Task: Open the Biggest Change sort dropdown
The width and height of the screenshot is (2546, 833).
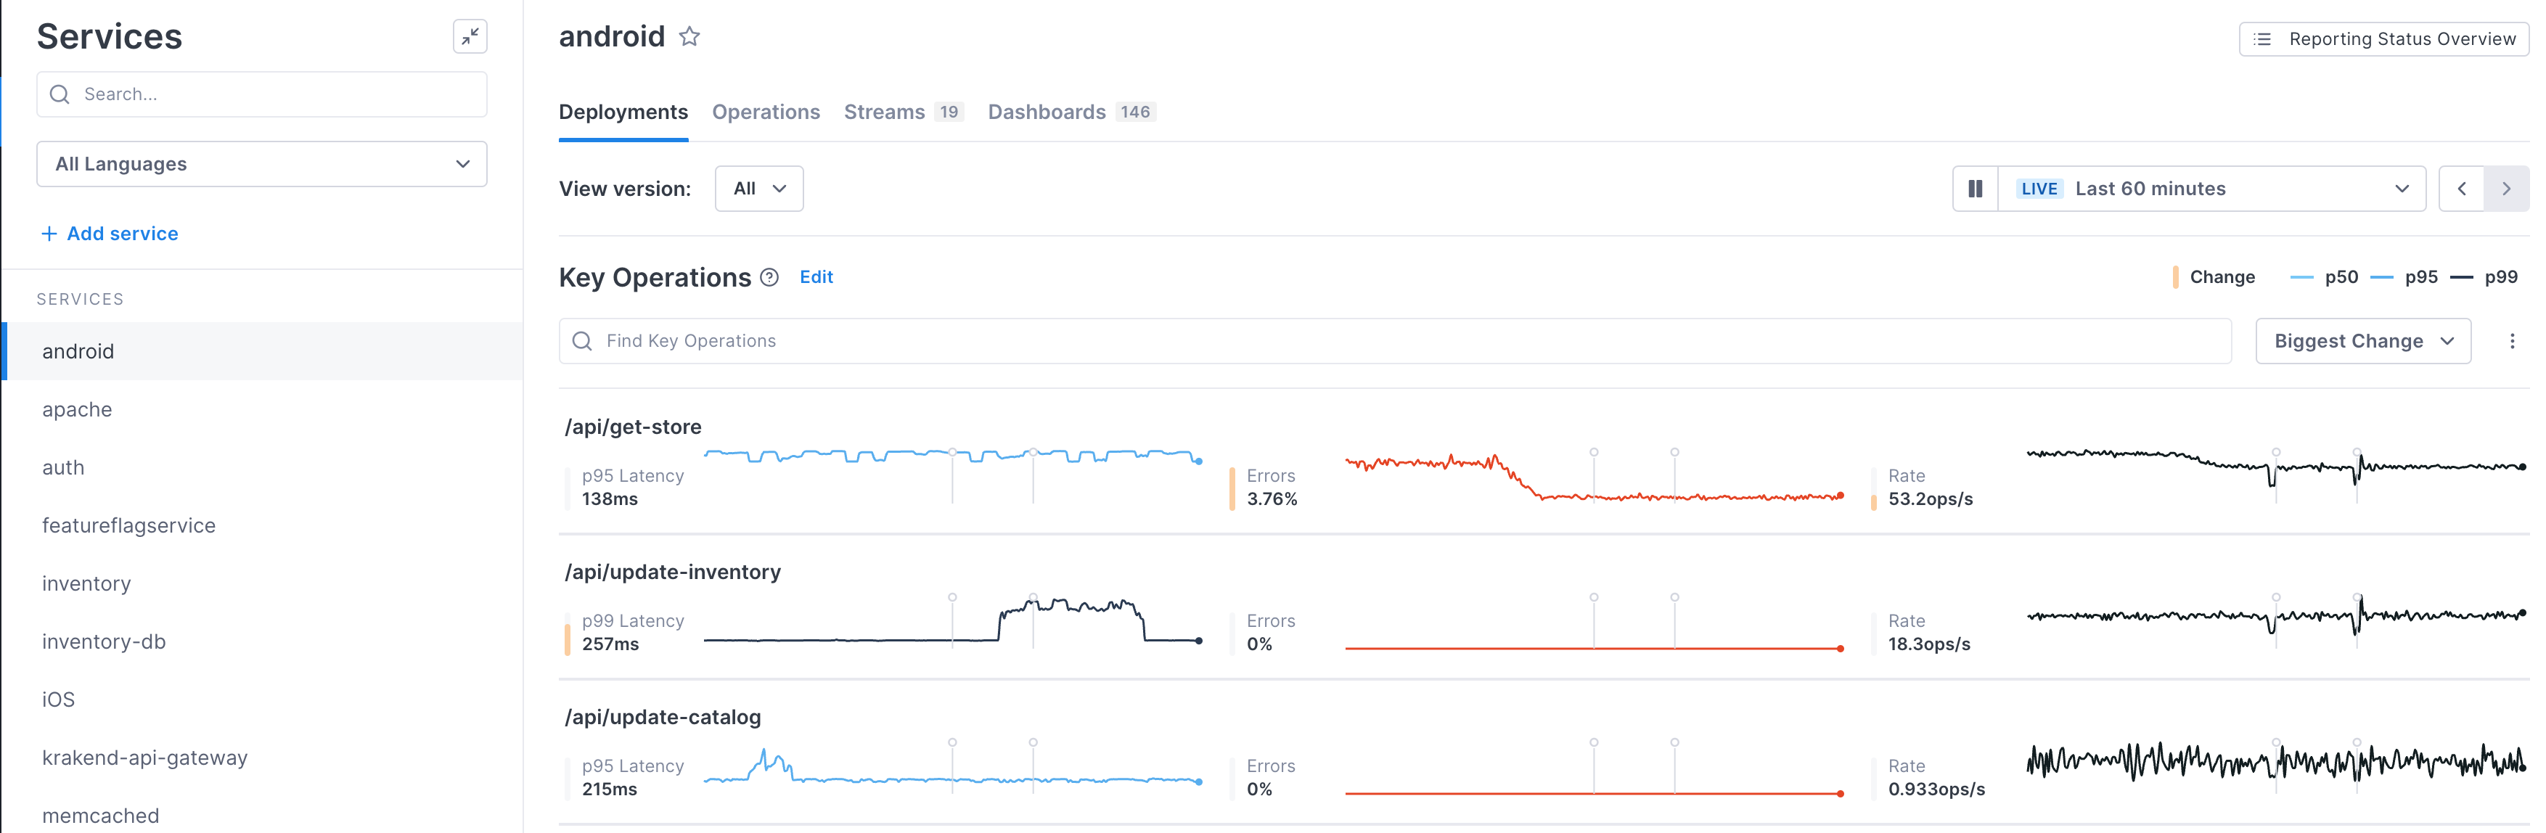Action: point(2362,341)
